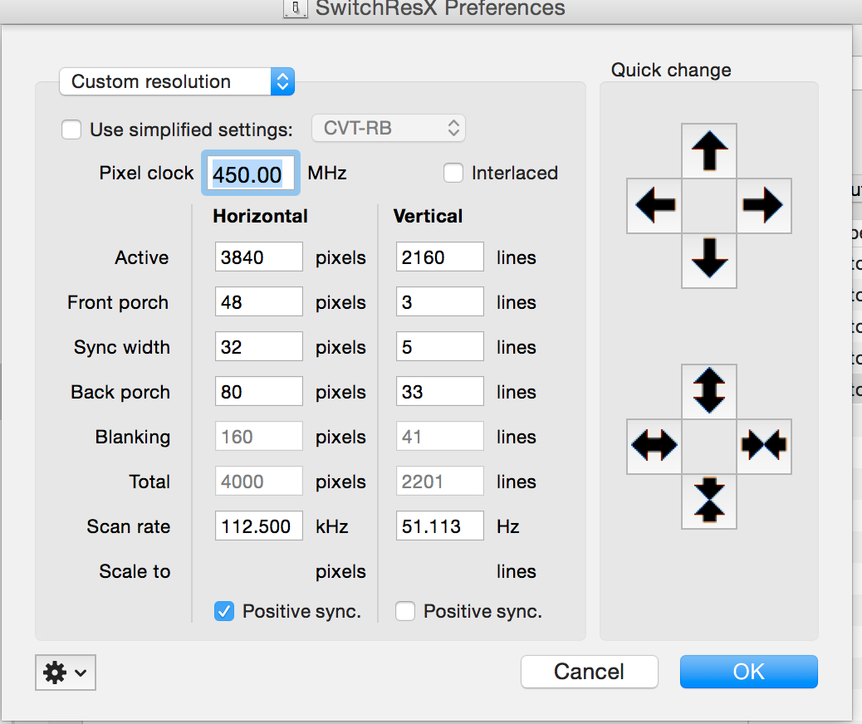Click the Quick change label
Image resolution: width=862 pixels, height=724 pixels.
(671, 71)
